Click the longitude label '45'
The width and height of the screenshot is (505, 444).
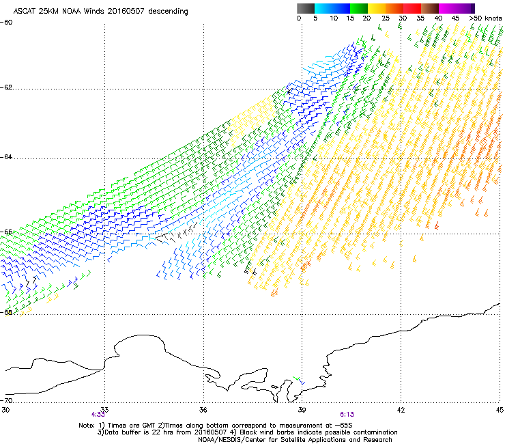(x=500, y=410)
